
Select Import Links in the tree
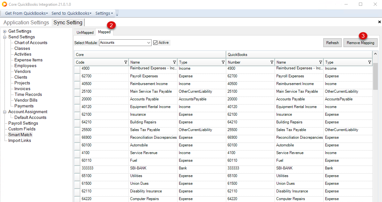(20, 141)
